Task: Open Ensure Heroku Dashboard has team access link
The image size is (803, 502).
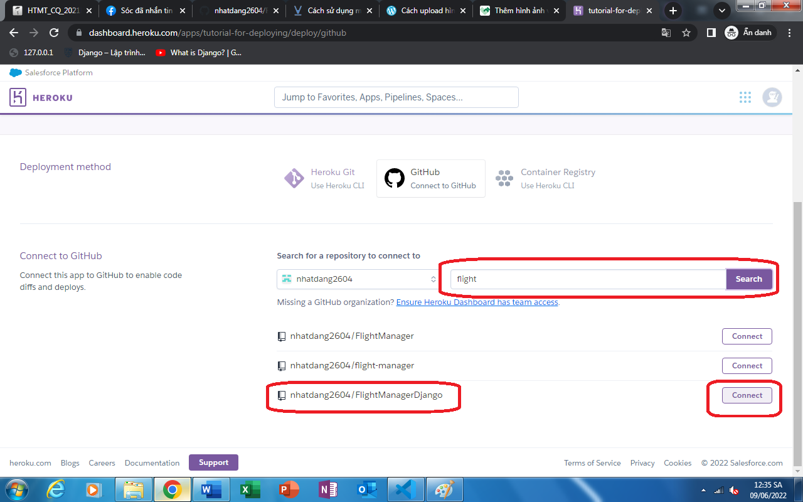Action: (x=477, y=302)
